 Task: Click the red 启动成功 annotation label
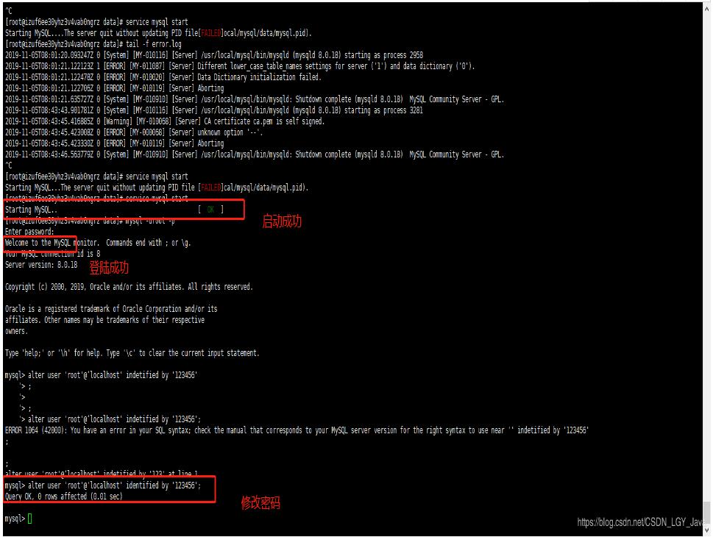tap(282, 221)
